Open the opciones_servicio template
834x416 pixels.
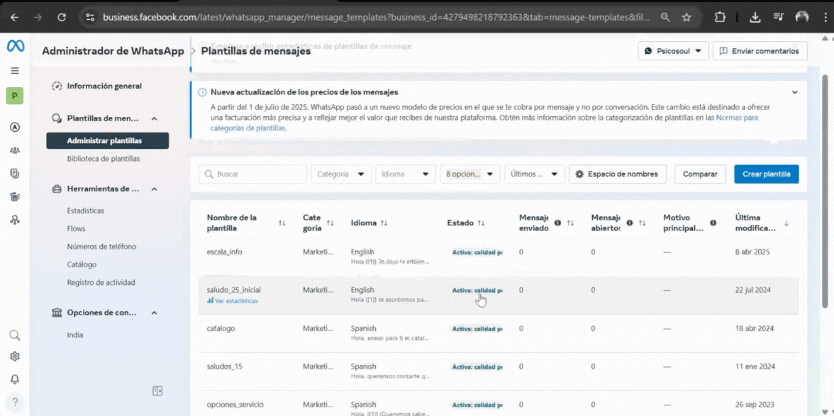(235, 405)
